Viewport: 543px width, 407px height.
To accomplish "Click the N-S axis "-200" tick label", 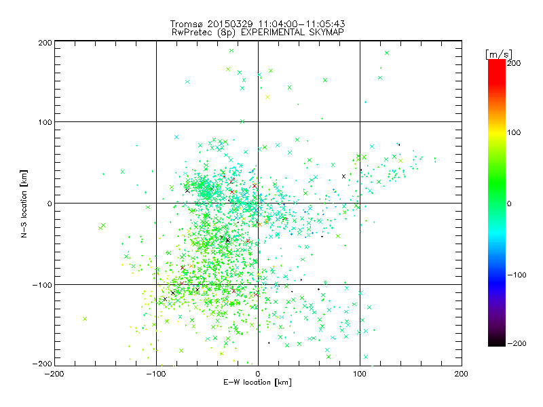I will click(x=42, y=364).
